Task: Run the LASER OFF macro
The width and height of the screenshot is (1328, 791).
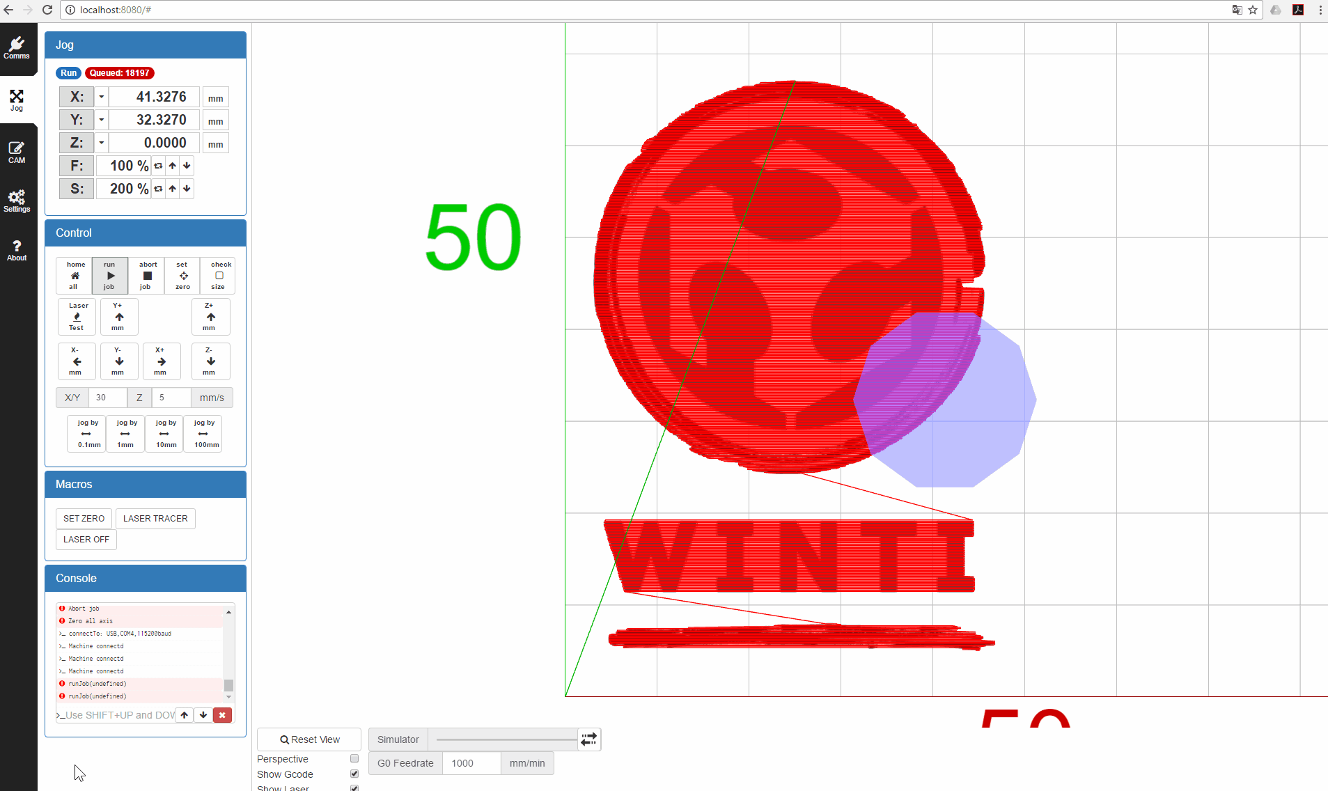Action: pos(86,540)
